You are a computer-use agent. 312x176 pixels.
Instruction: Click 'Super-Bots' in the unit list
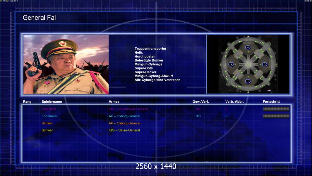click(143, 68)
